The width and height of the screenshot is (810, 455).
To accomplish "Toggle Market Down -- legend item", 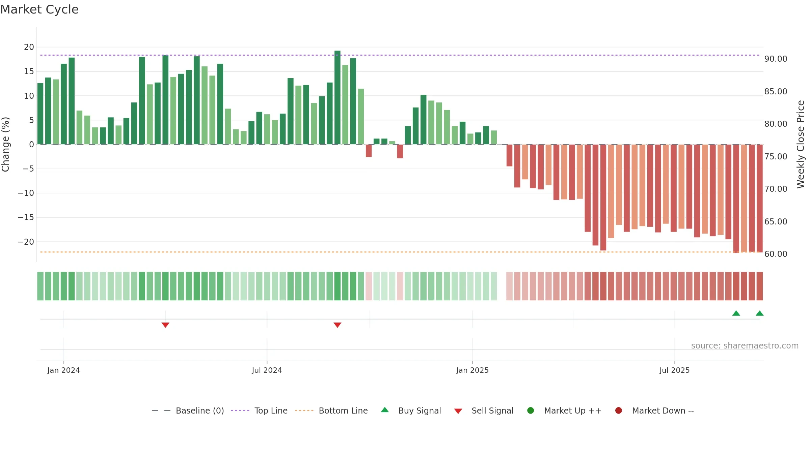I will click(654, 411).
